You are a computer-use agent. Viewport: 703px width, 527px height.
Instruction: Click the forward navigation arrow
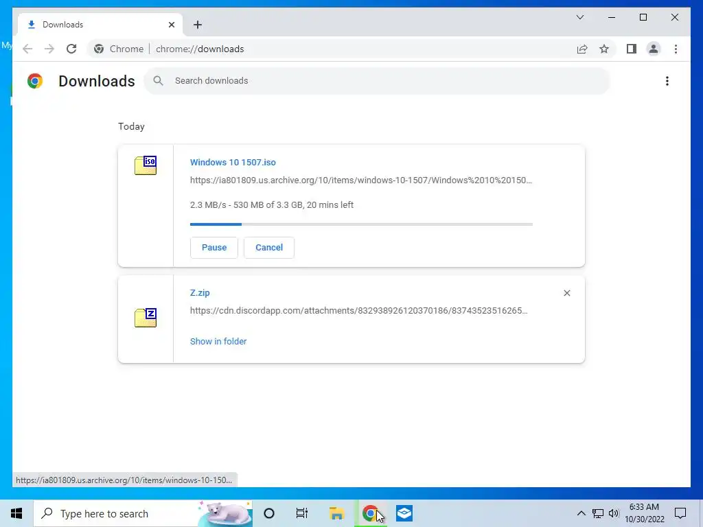click(49, 49)
